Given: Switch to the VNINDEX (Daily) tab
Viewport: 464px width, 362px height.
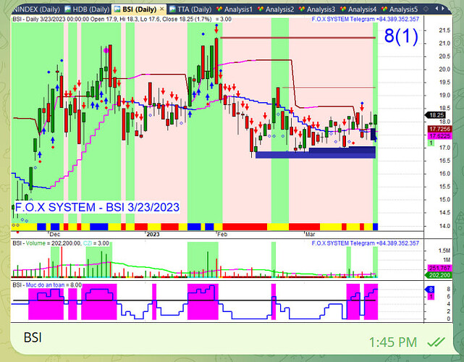Looking at the screenshot, I should click(36, 9).
